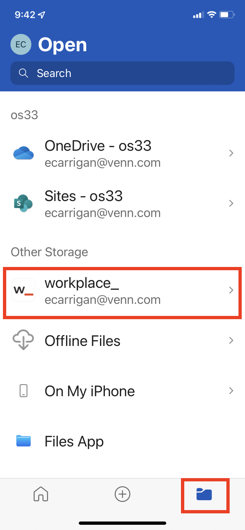Tap the EC profile avatar

(x=21, y=44)
